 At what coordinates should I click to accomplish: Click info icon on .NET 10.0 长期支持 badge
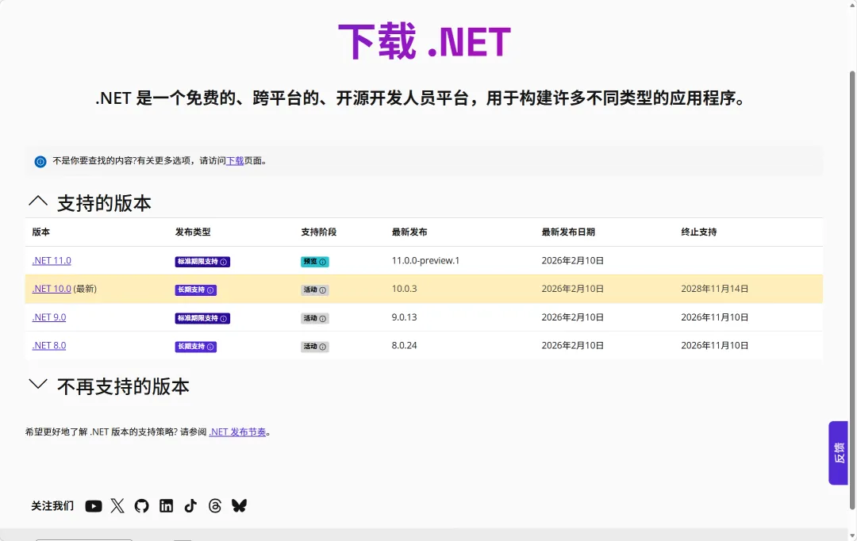pos(209,290)
